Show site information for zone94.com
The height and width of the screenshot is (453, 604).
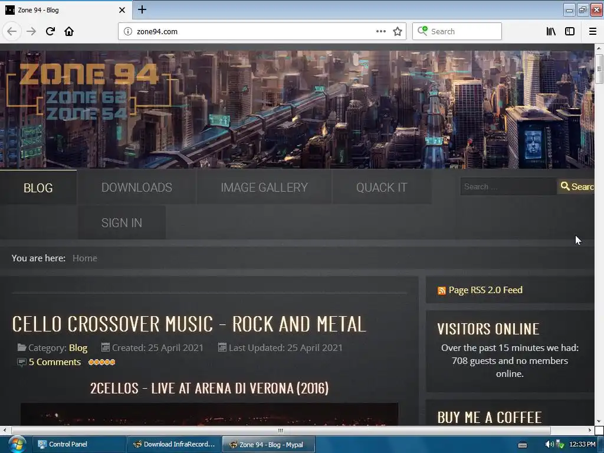click(x=128, y=31)
